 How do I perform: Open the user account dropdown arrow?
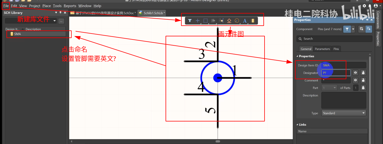380,6
